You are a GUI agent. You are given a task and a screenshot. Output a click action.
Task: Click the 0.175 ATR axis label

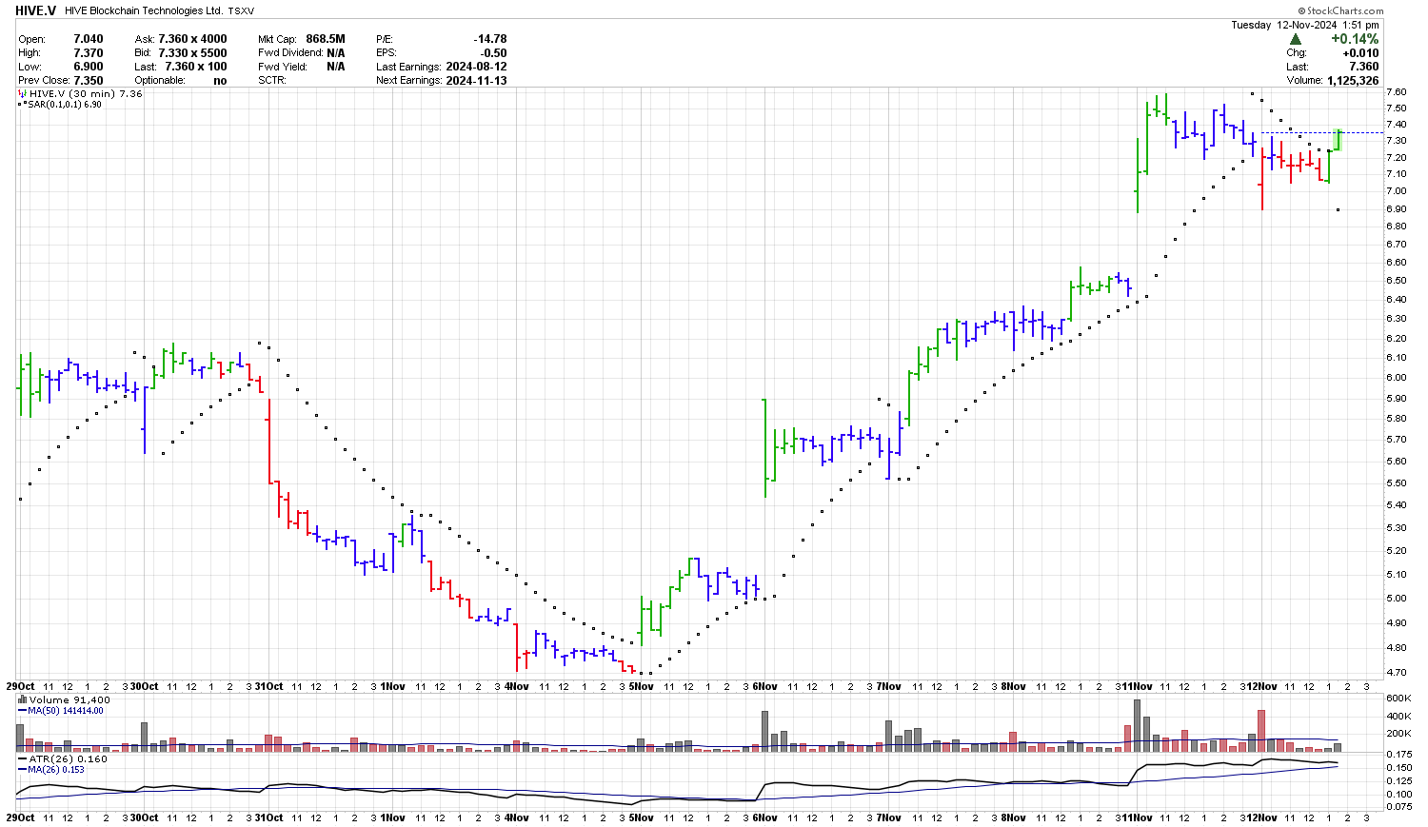1398,754
